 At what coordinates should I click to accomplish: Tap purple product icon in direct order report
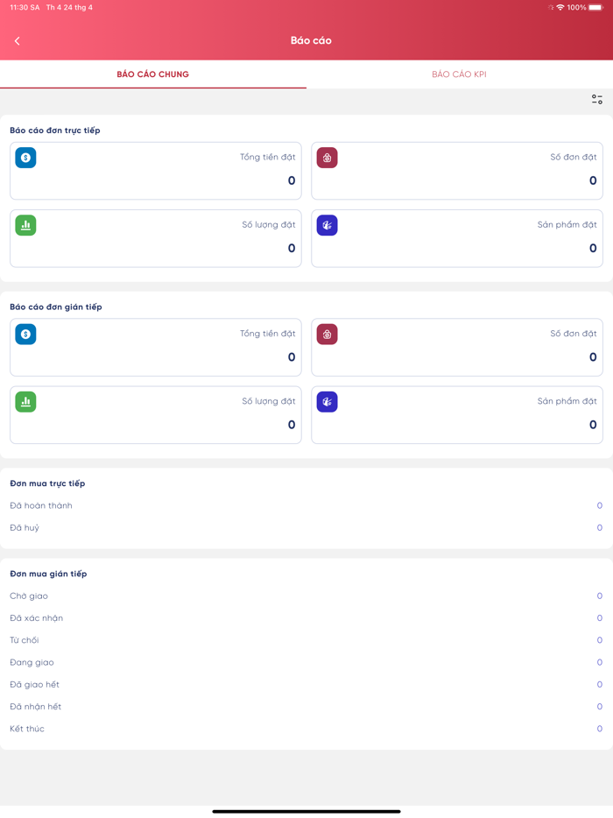pyautogui.click(x=328, y=225)
